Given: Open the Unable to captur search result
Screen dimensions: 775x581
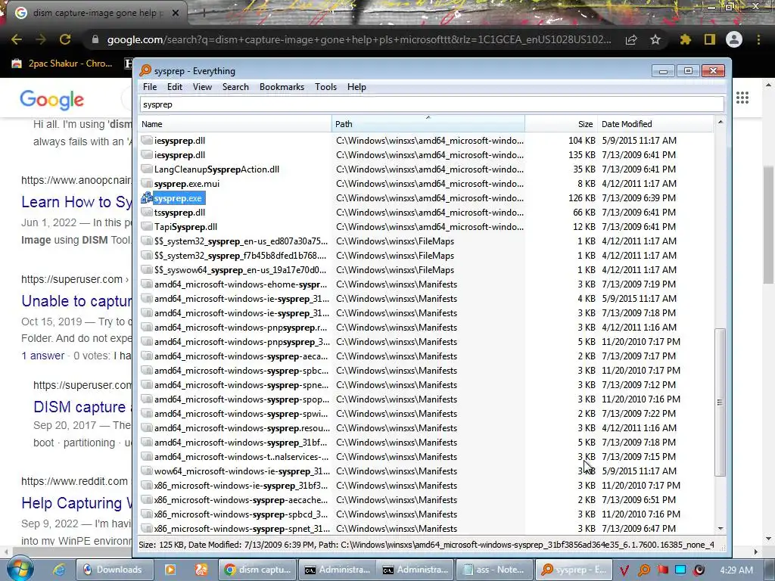Looking at the screenshot, I should pyautogui.click(x=76, y=301).
